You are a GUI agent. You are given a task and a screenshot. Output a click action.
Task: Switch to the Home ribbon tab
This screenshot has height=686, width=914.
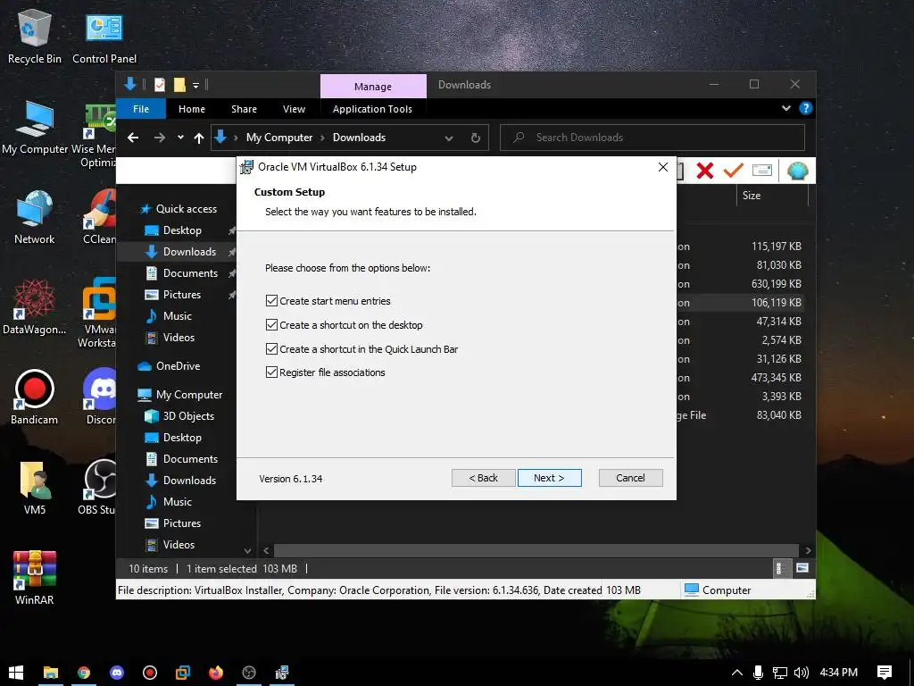pyautogui.click(x=192, y=109)
